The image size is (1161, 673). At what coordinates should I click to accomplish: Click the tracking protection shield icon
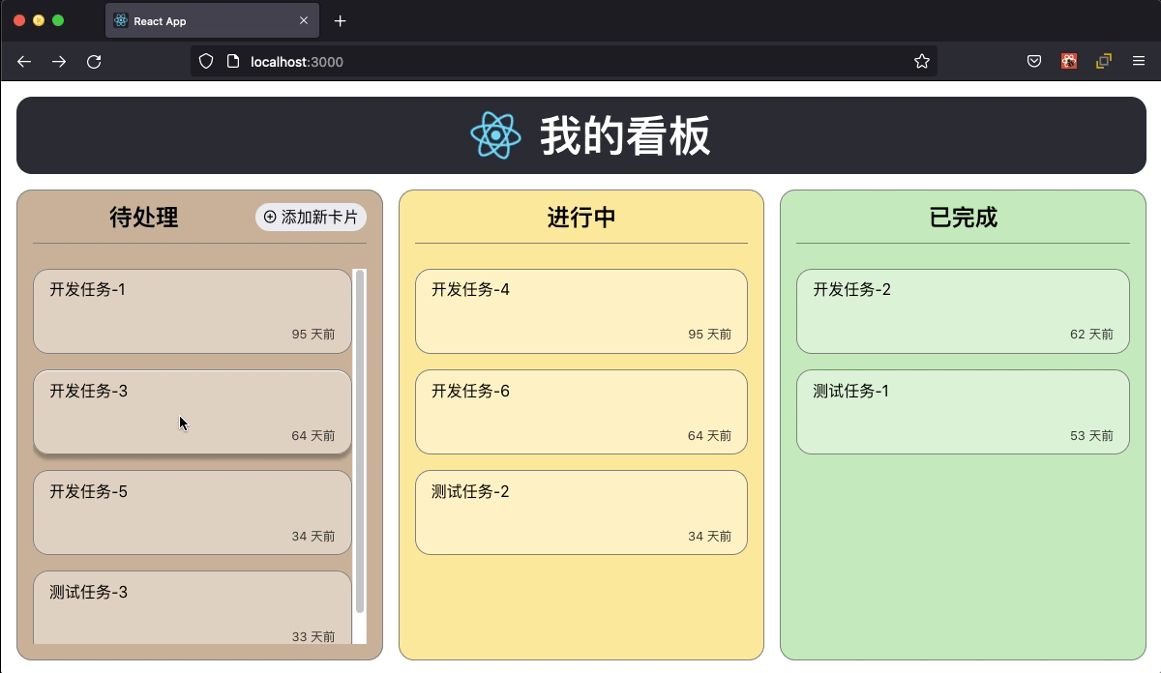205,61
